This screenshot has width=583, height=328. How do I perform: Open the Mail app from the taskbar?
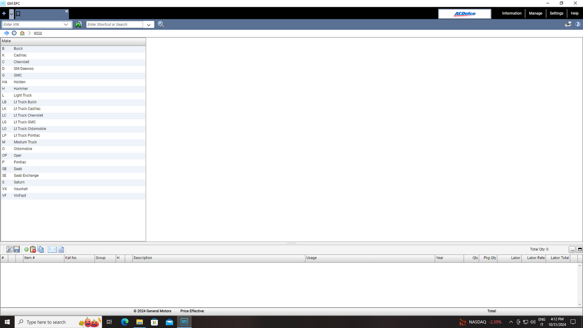click(x=169, y=322)
